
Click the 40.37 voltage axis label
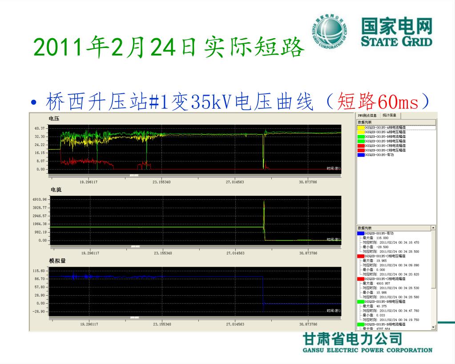40,128
